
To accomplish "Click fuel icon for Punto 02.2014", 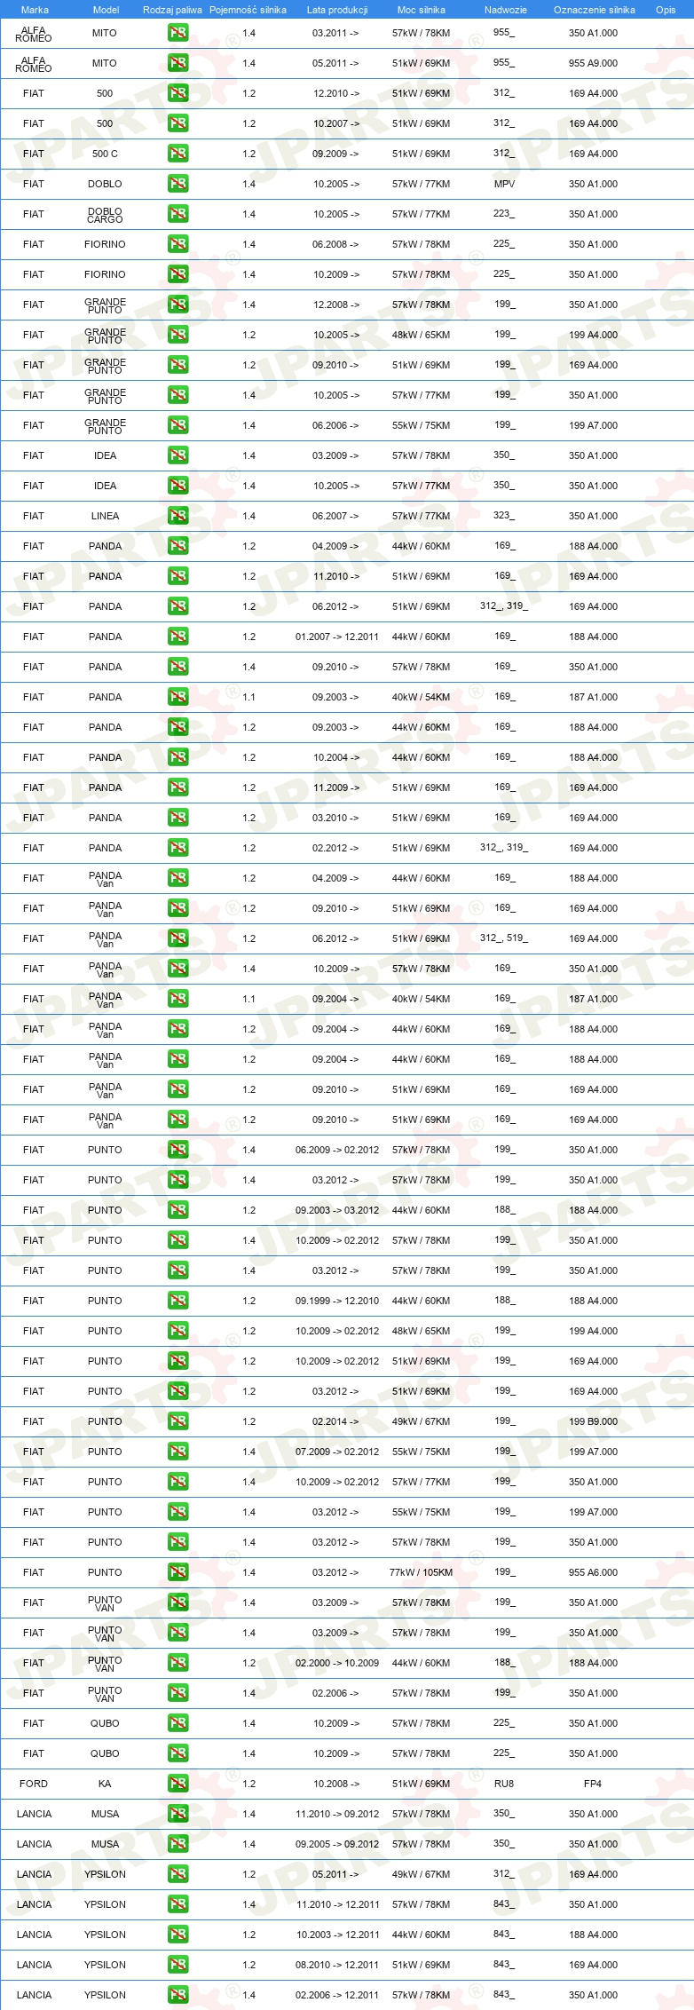I will tap(177, 1421).
